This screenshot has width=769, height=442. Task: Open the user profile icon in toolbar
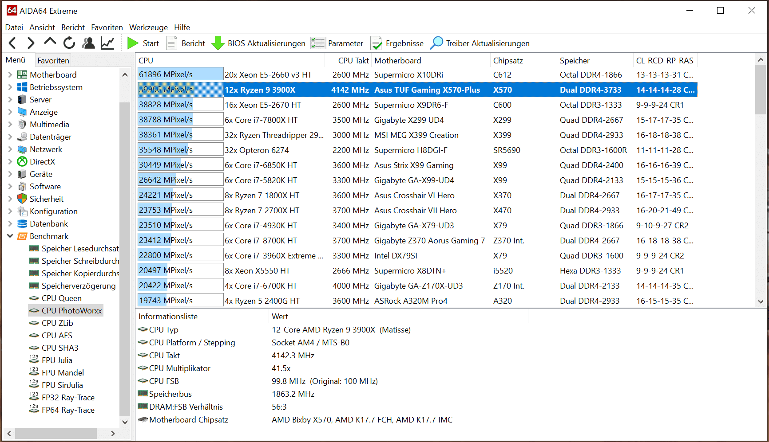click(x=89, y=43)
